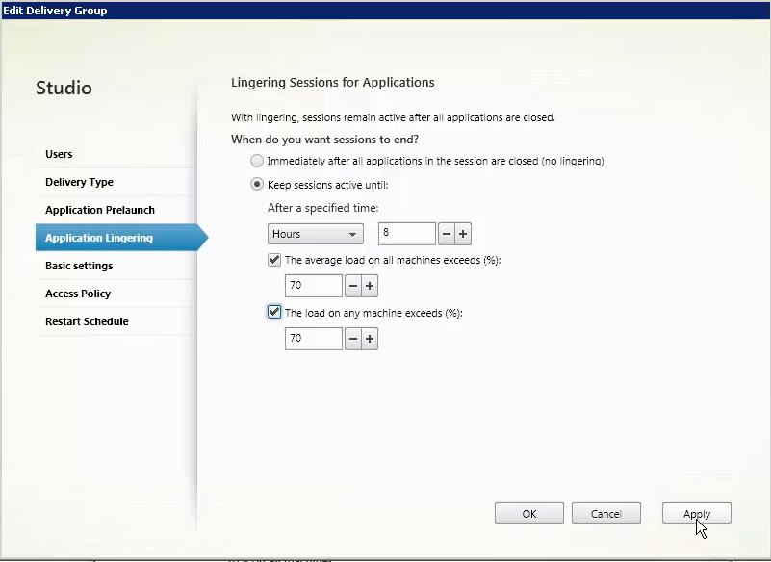This screenshot has height=562, width=771.
Task: Click 'After a specified time:' label
Action: point(323,208)
